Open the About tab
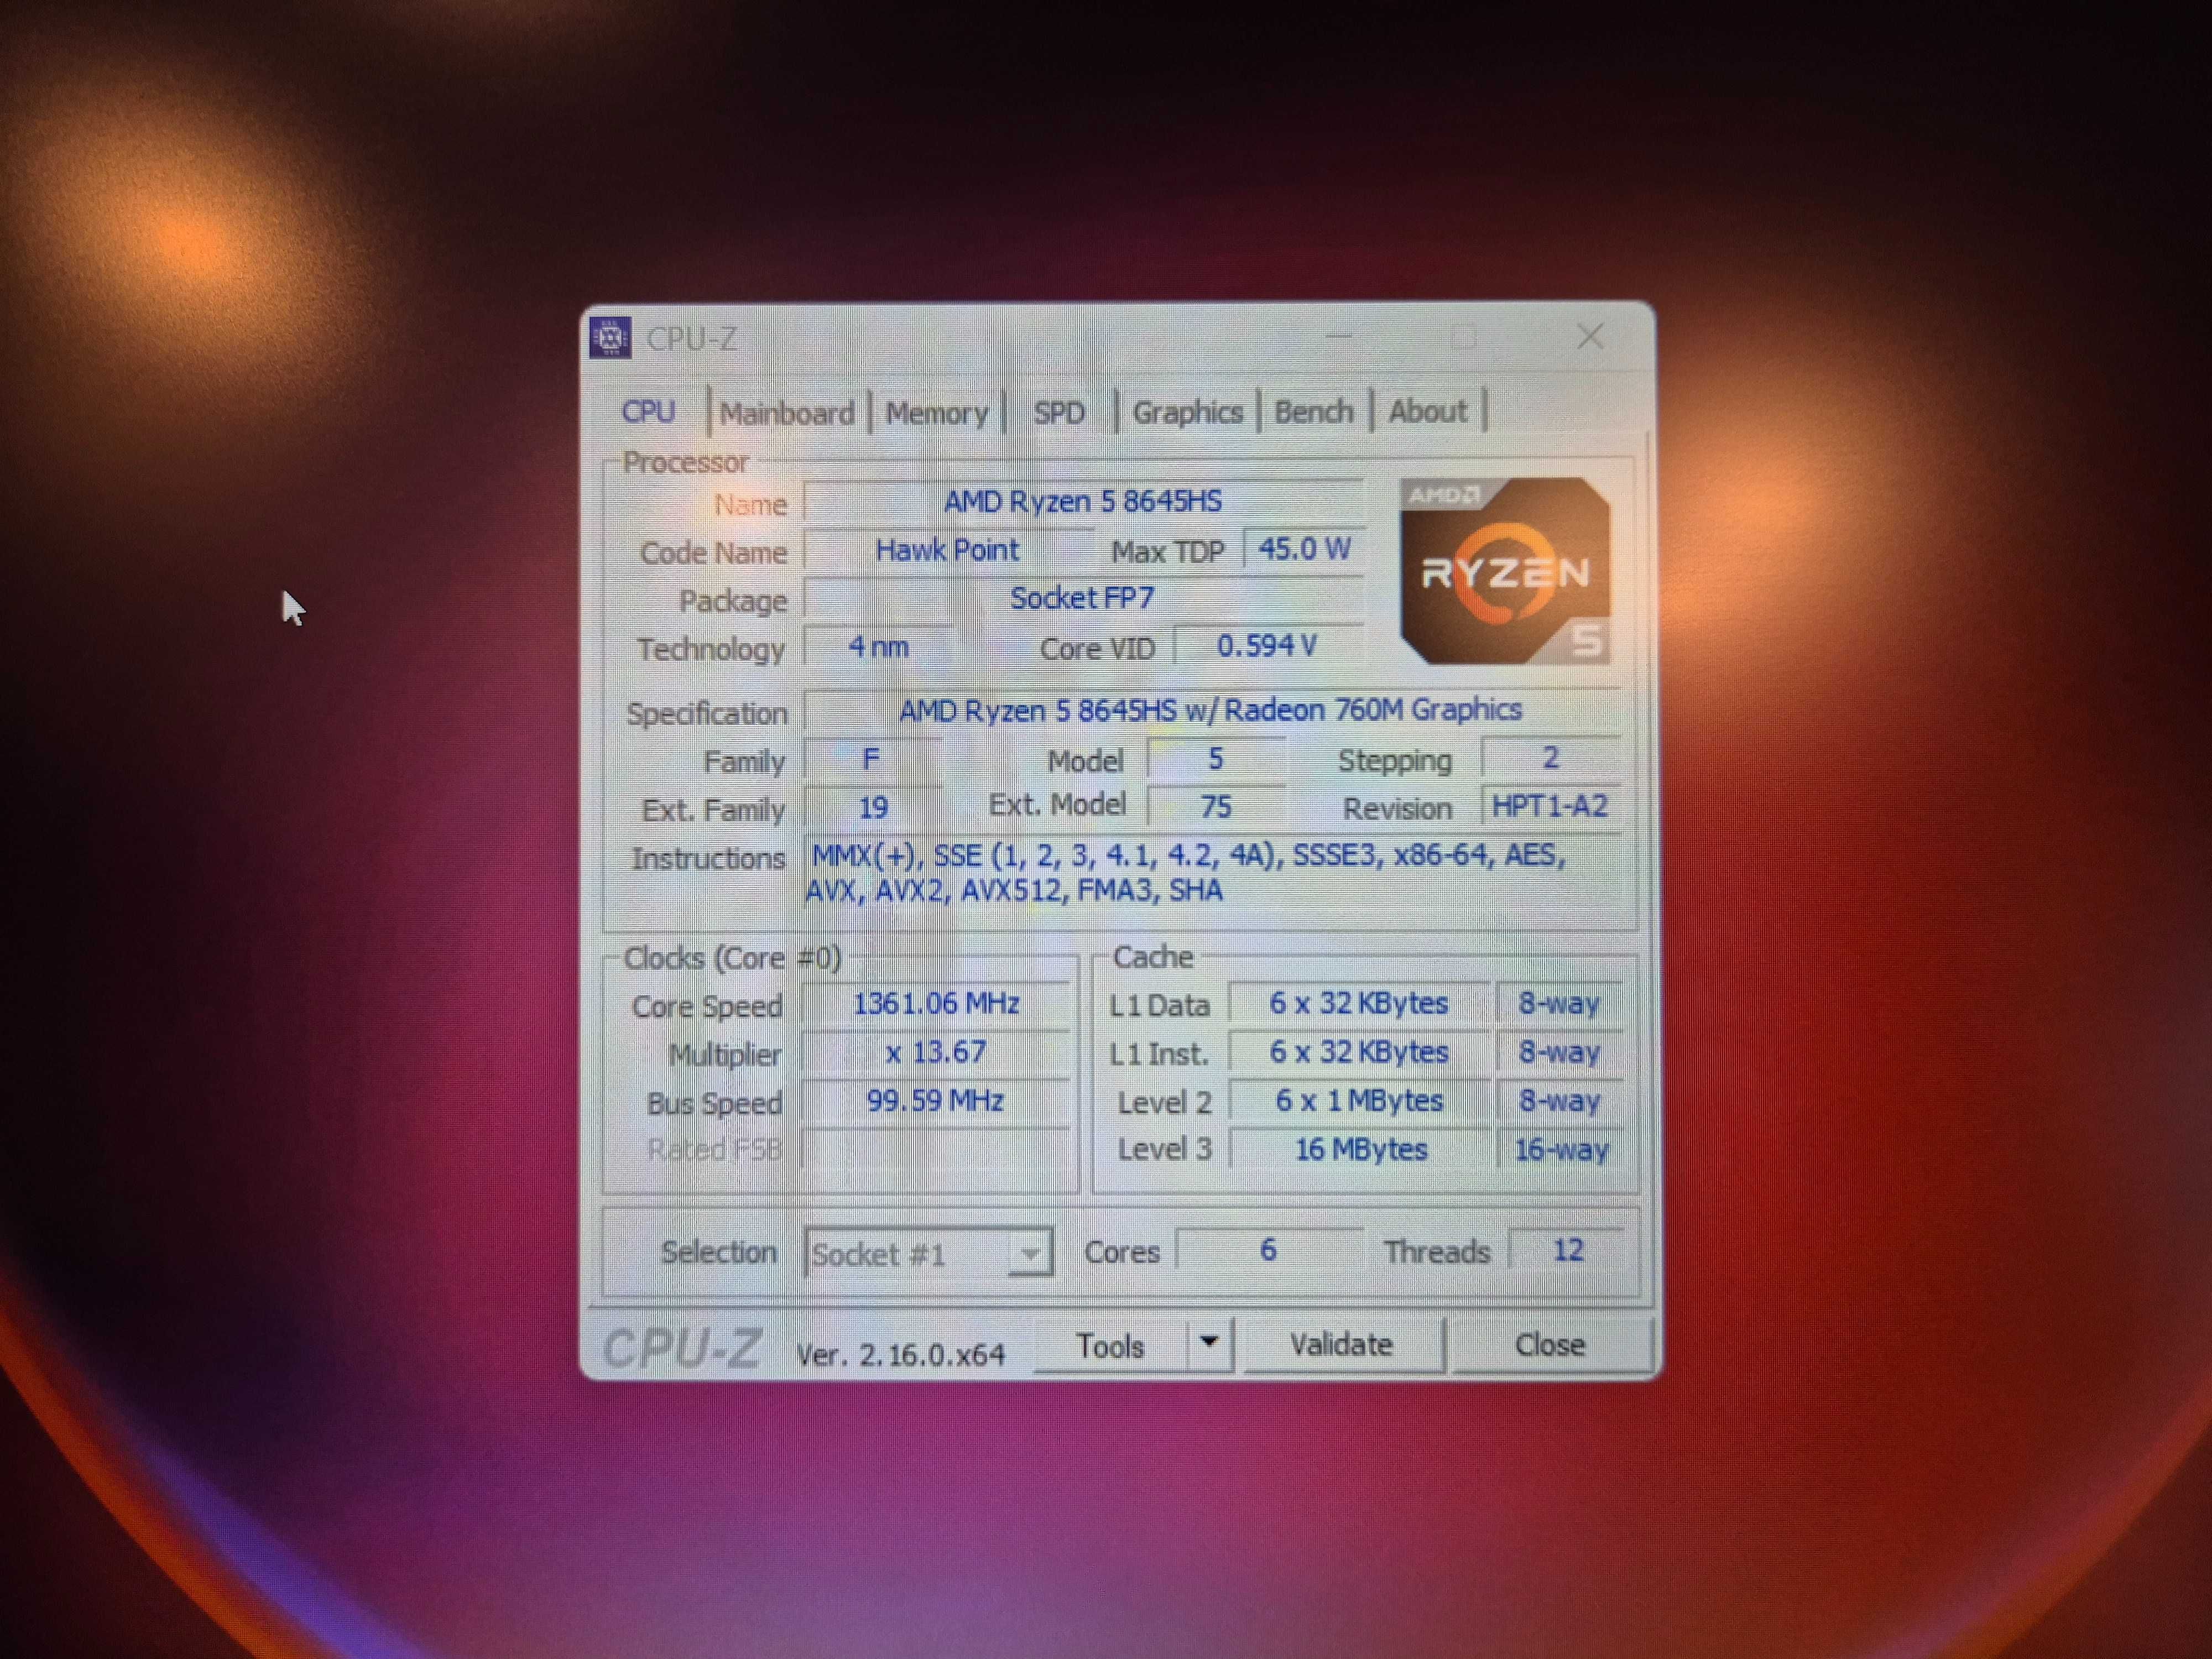This screenshot has width=2212, height=1659. pyautogui.click(x=1427, y=411)
